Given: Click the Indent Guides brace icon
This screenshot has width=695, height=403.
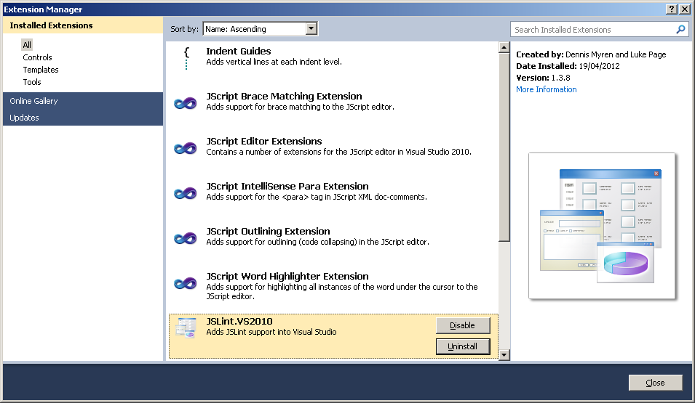Looking at the screenshot, I should coord(186,58).
